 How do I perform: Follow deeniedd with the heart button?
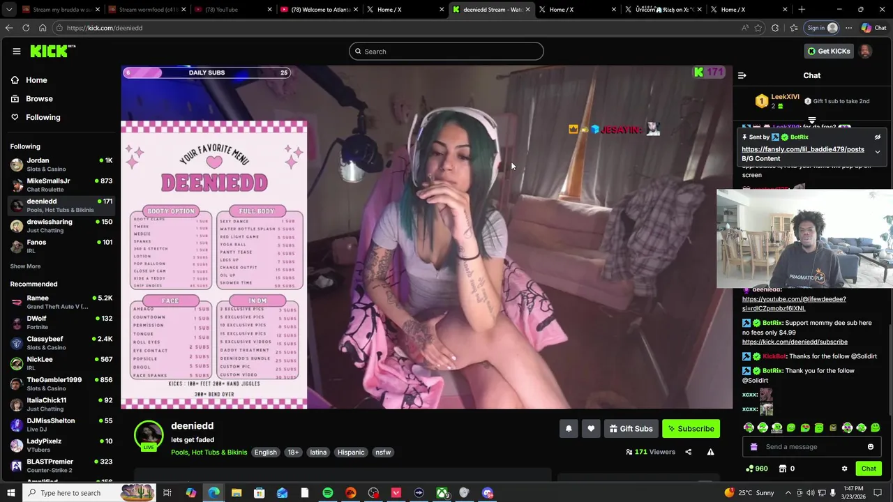(591, 429)
